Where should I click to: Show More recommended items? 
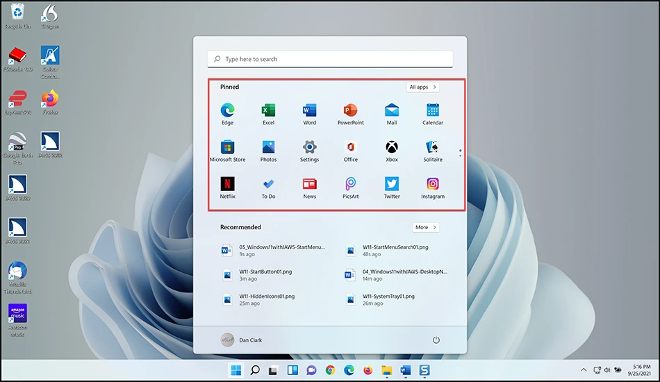[x=426, y=227]
